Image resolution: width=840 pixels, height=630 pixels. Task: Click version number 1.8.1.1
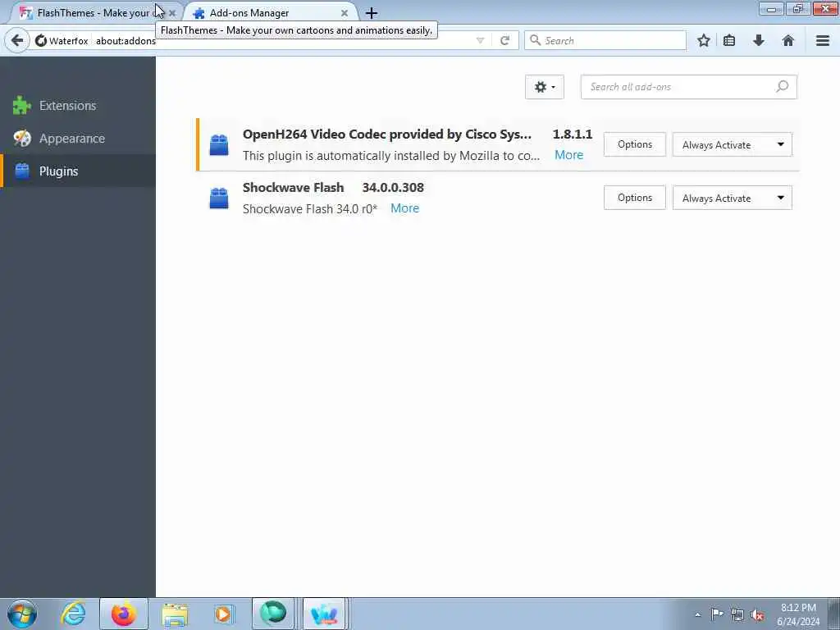573,135
